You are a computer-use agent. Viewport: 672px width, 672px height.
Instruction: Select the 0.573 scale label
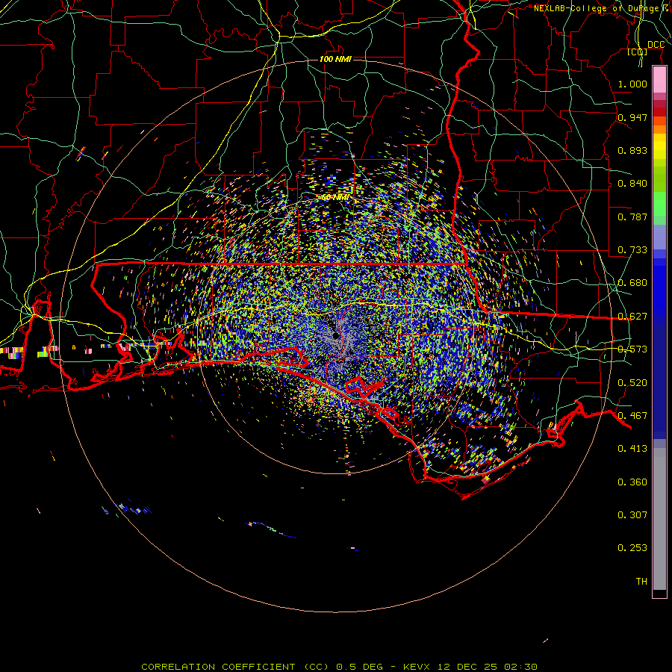click(632, 349)
